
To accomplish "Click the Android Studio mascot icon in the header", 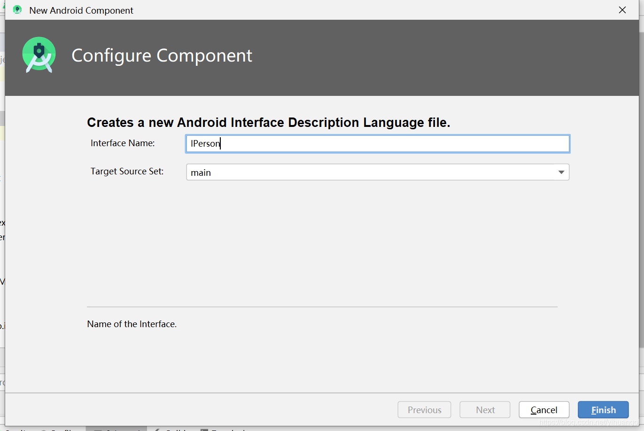I will [x=17, y=9].
